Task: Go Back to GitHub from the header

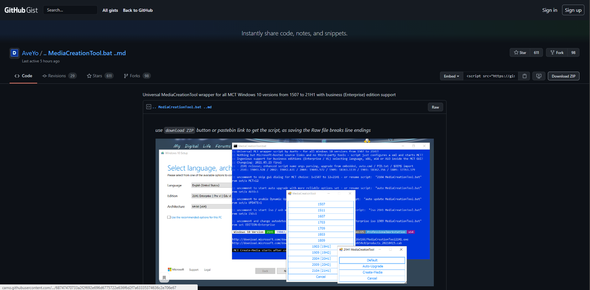Action: pos(138,10)
